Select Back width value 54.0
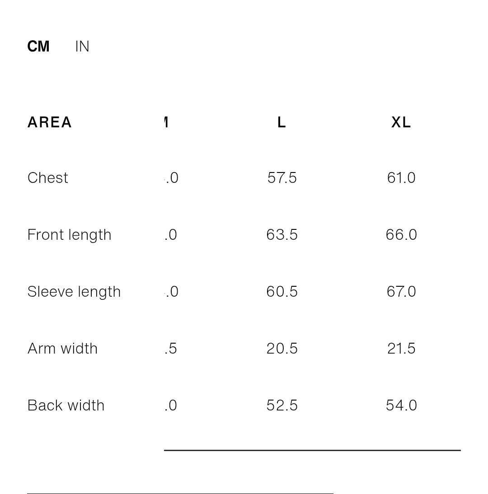The image size is (488, 494). [x=401, y=405]
